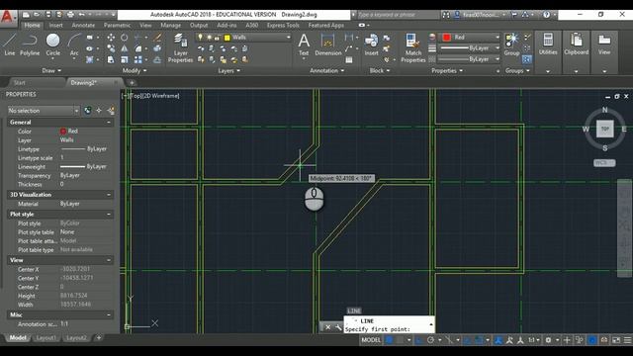This screenshot has width=633, height=356.
Task: Select the Polyline tool
Action: (x=30, y=44)
